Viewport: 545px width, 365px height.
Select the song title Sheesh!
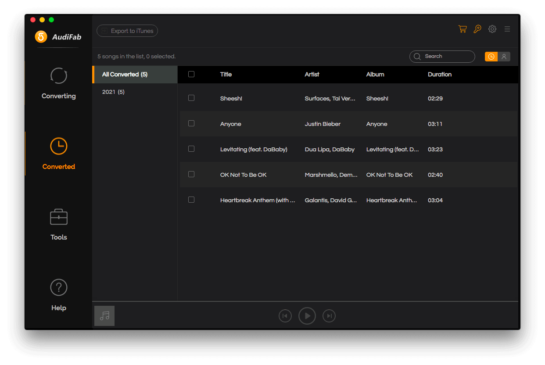(x=231, y=99)
